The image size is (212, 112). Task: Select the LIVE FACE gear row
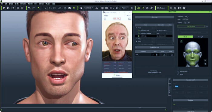tap(154, 36)
